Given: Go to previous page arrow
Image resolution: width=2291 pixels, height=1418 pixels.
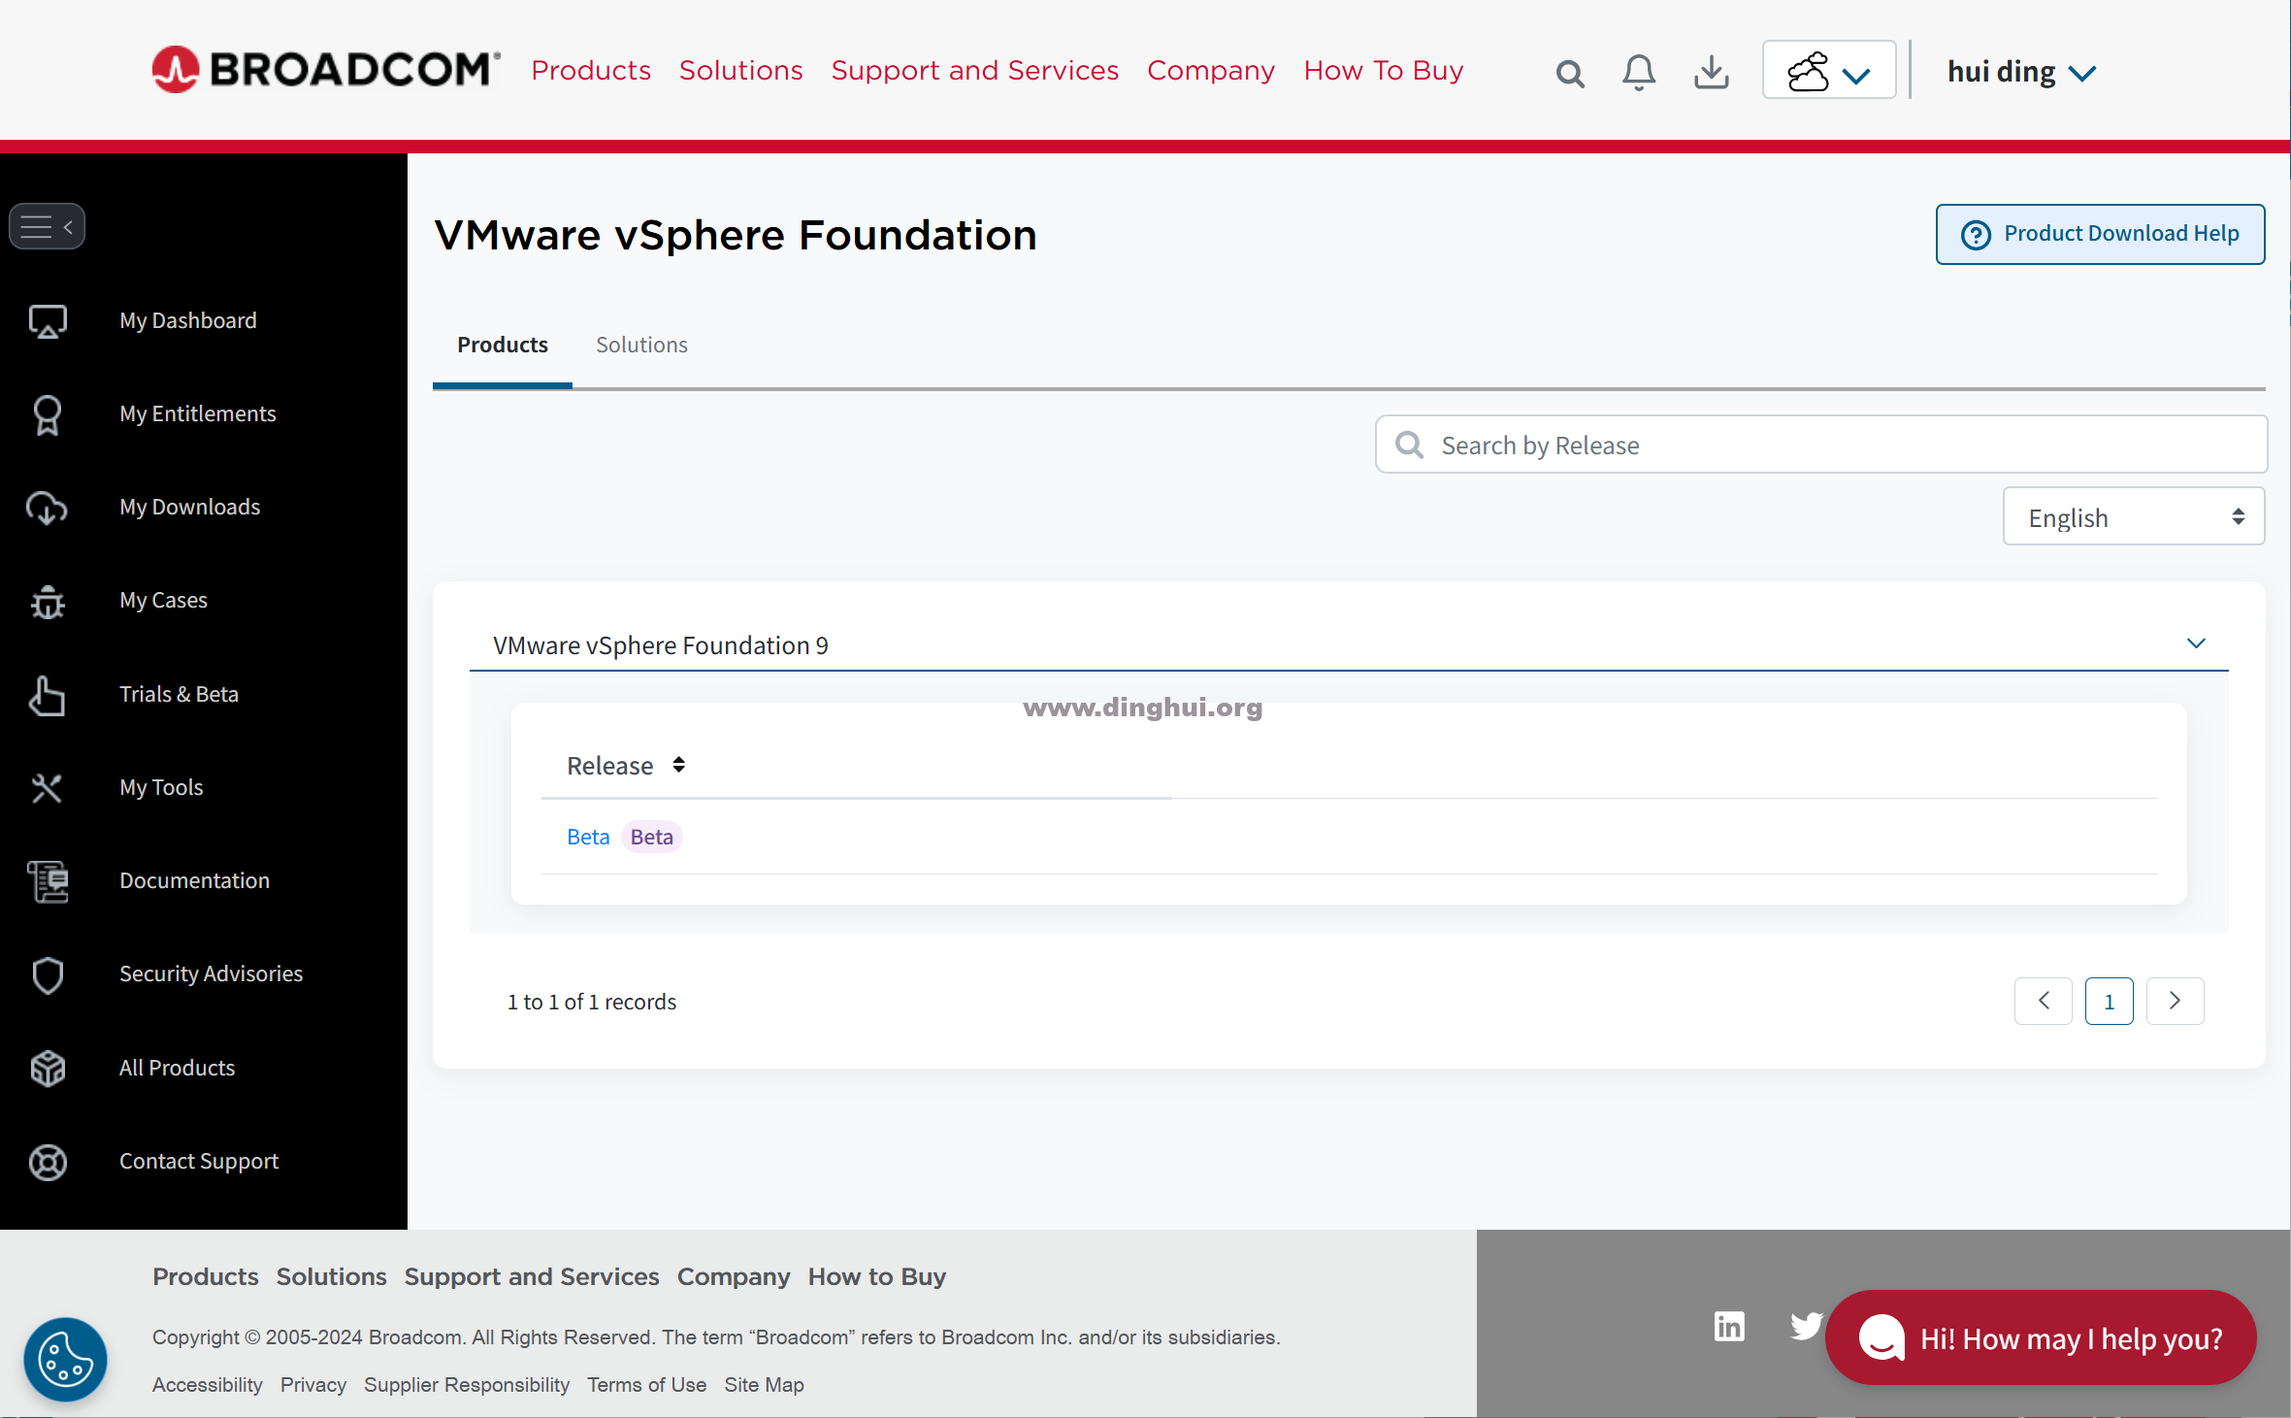Looking at the screenshot, I should click(2044, 1001).
